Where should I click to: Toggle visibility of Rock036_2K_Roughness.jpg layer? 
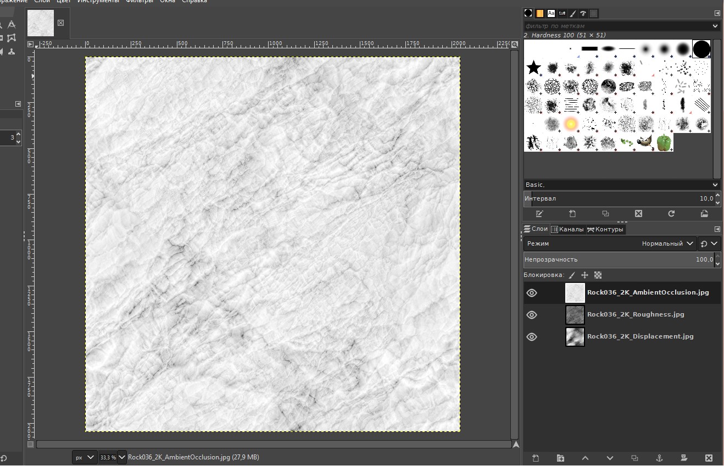click(531, 315)
